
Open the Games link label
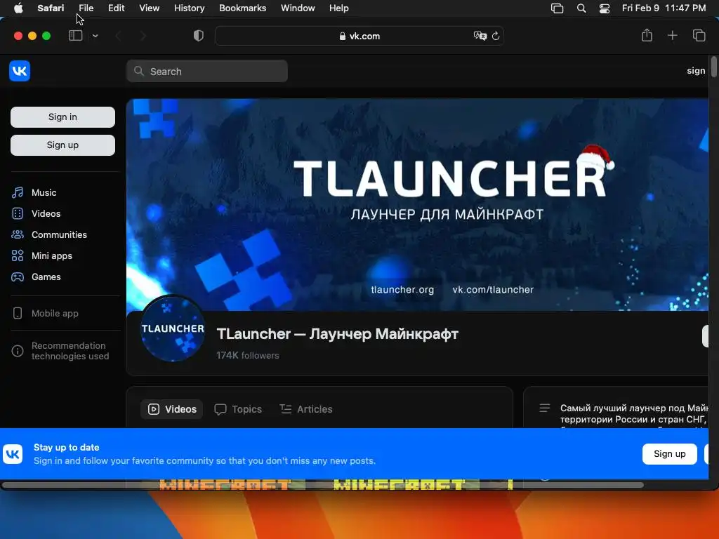tap(46, 277)
